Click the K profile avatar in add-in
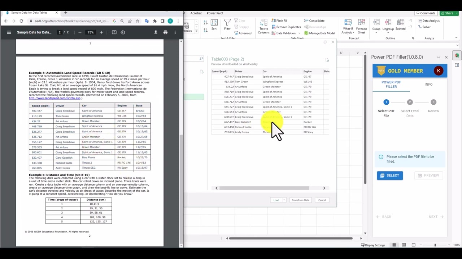Viewport: 462px width, 259px height. tap(439, 71)
